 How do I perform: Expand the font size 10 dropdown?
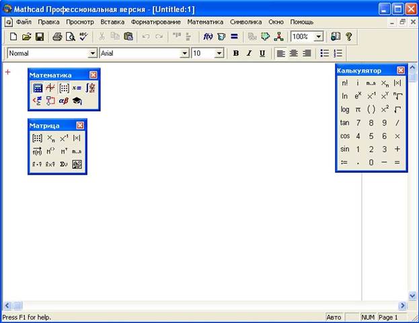[219, 53]
